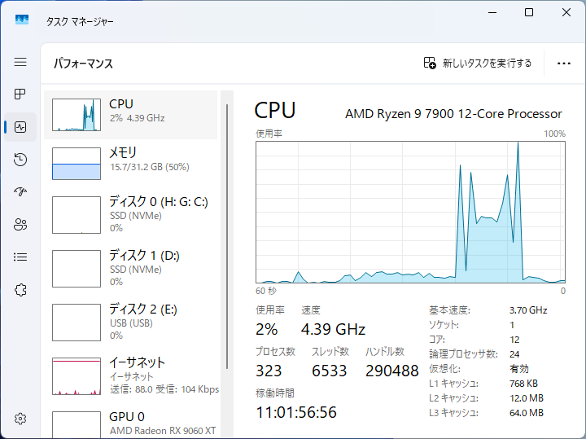Open the Details list page icon
The width and height of the screenshot is (586, 439).
[20, 257]
